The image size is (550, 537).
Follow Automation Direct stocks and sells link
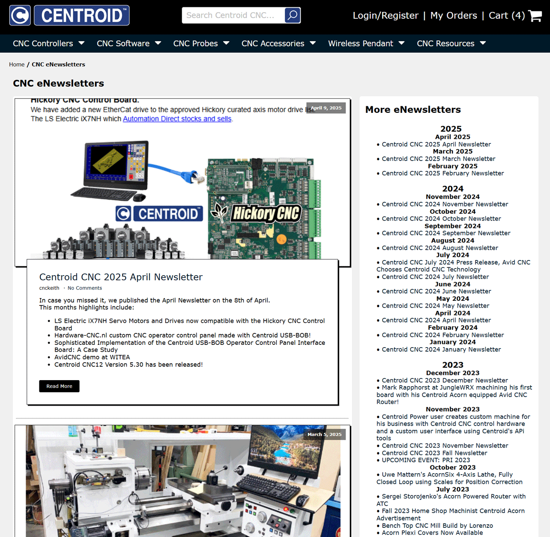[x=177, y=119]
